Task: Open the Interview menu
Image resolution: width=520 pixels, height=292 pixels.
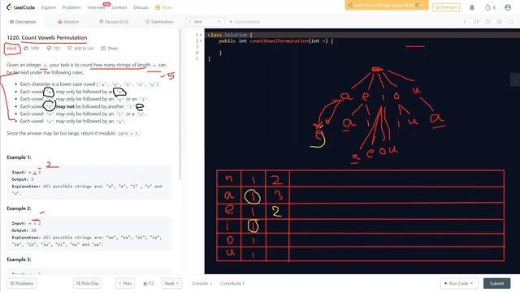Action: 96,7
